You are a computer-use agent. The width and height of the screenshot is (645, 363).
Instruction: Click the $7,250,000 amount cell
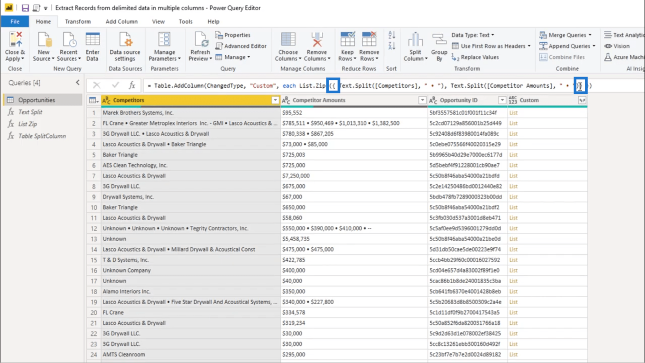click(x=354, y=176)
